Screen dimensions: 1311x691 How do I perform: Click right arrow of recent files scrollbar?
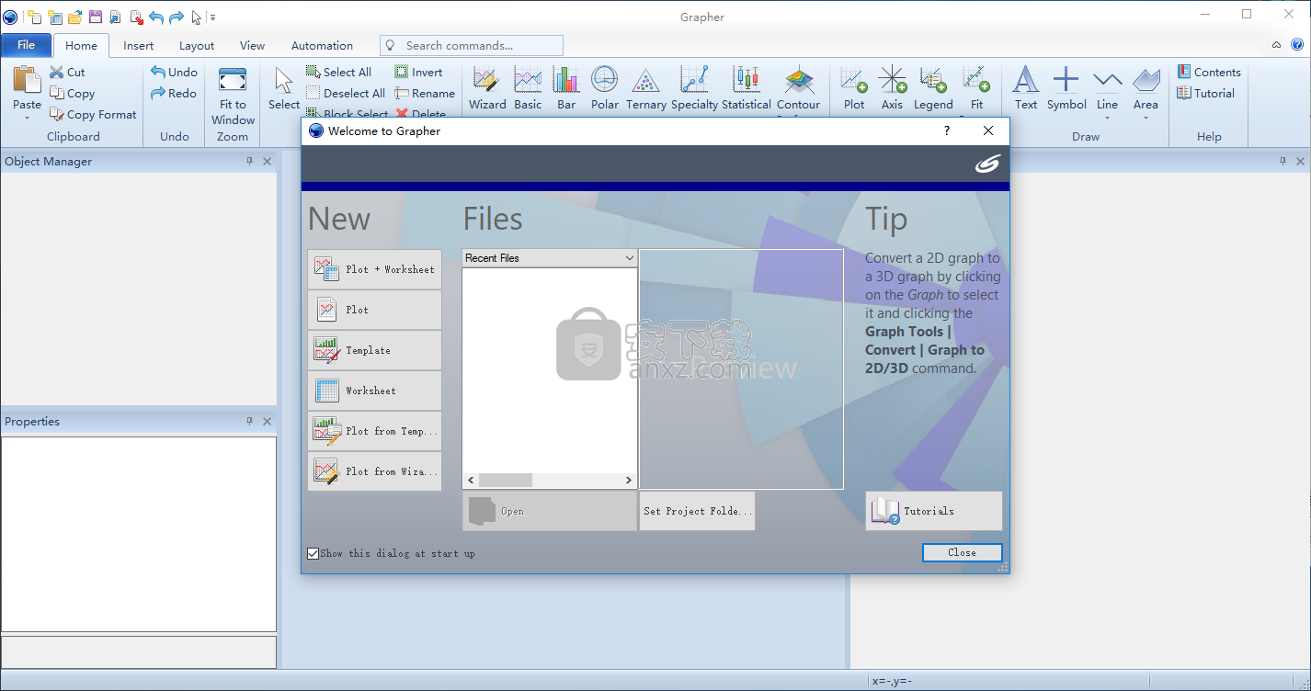629,480
